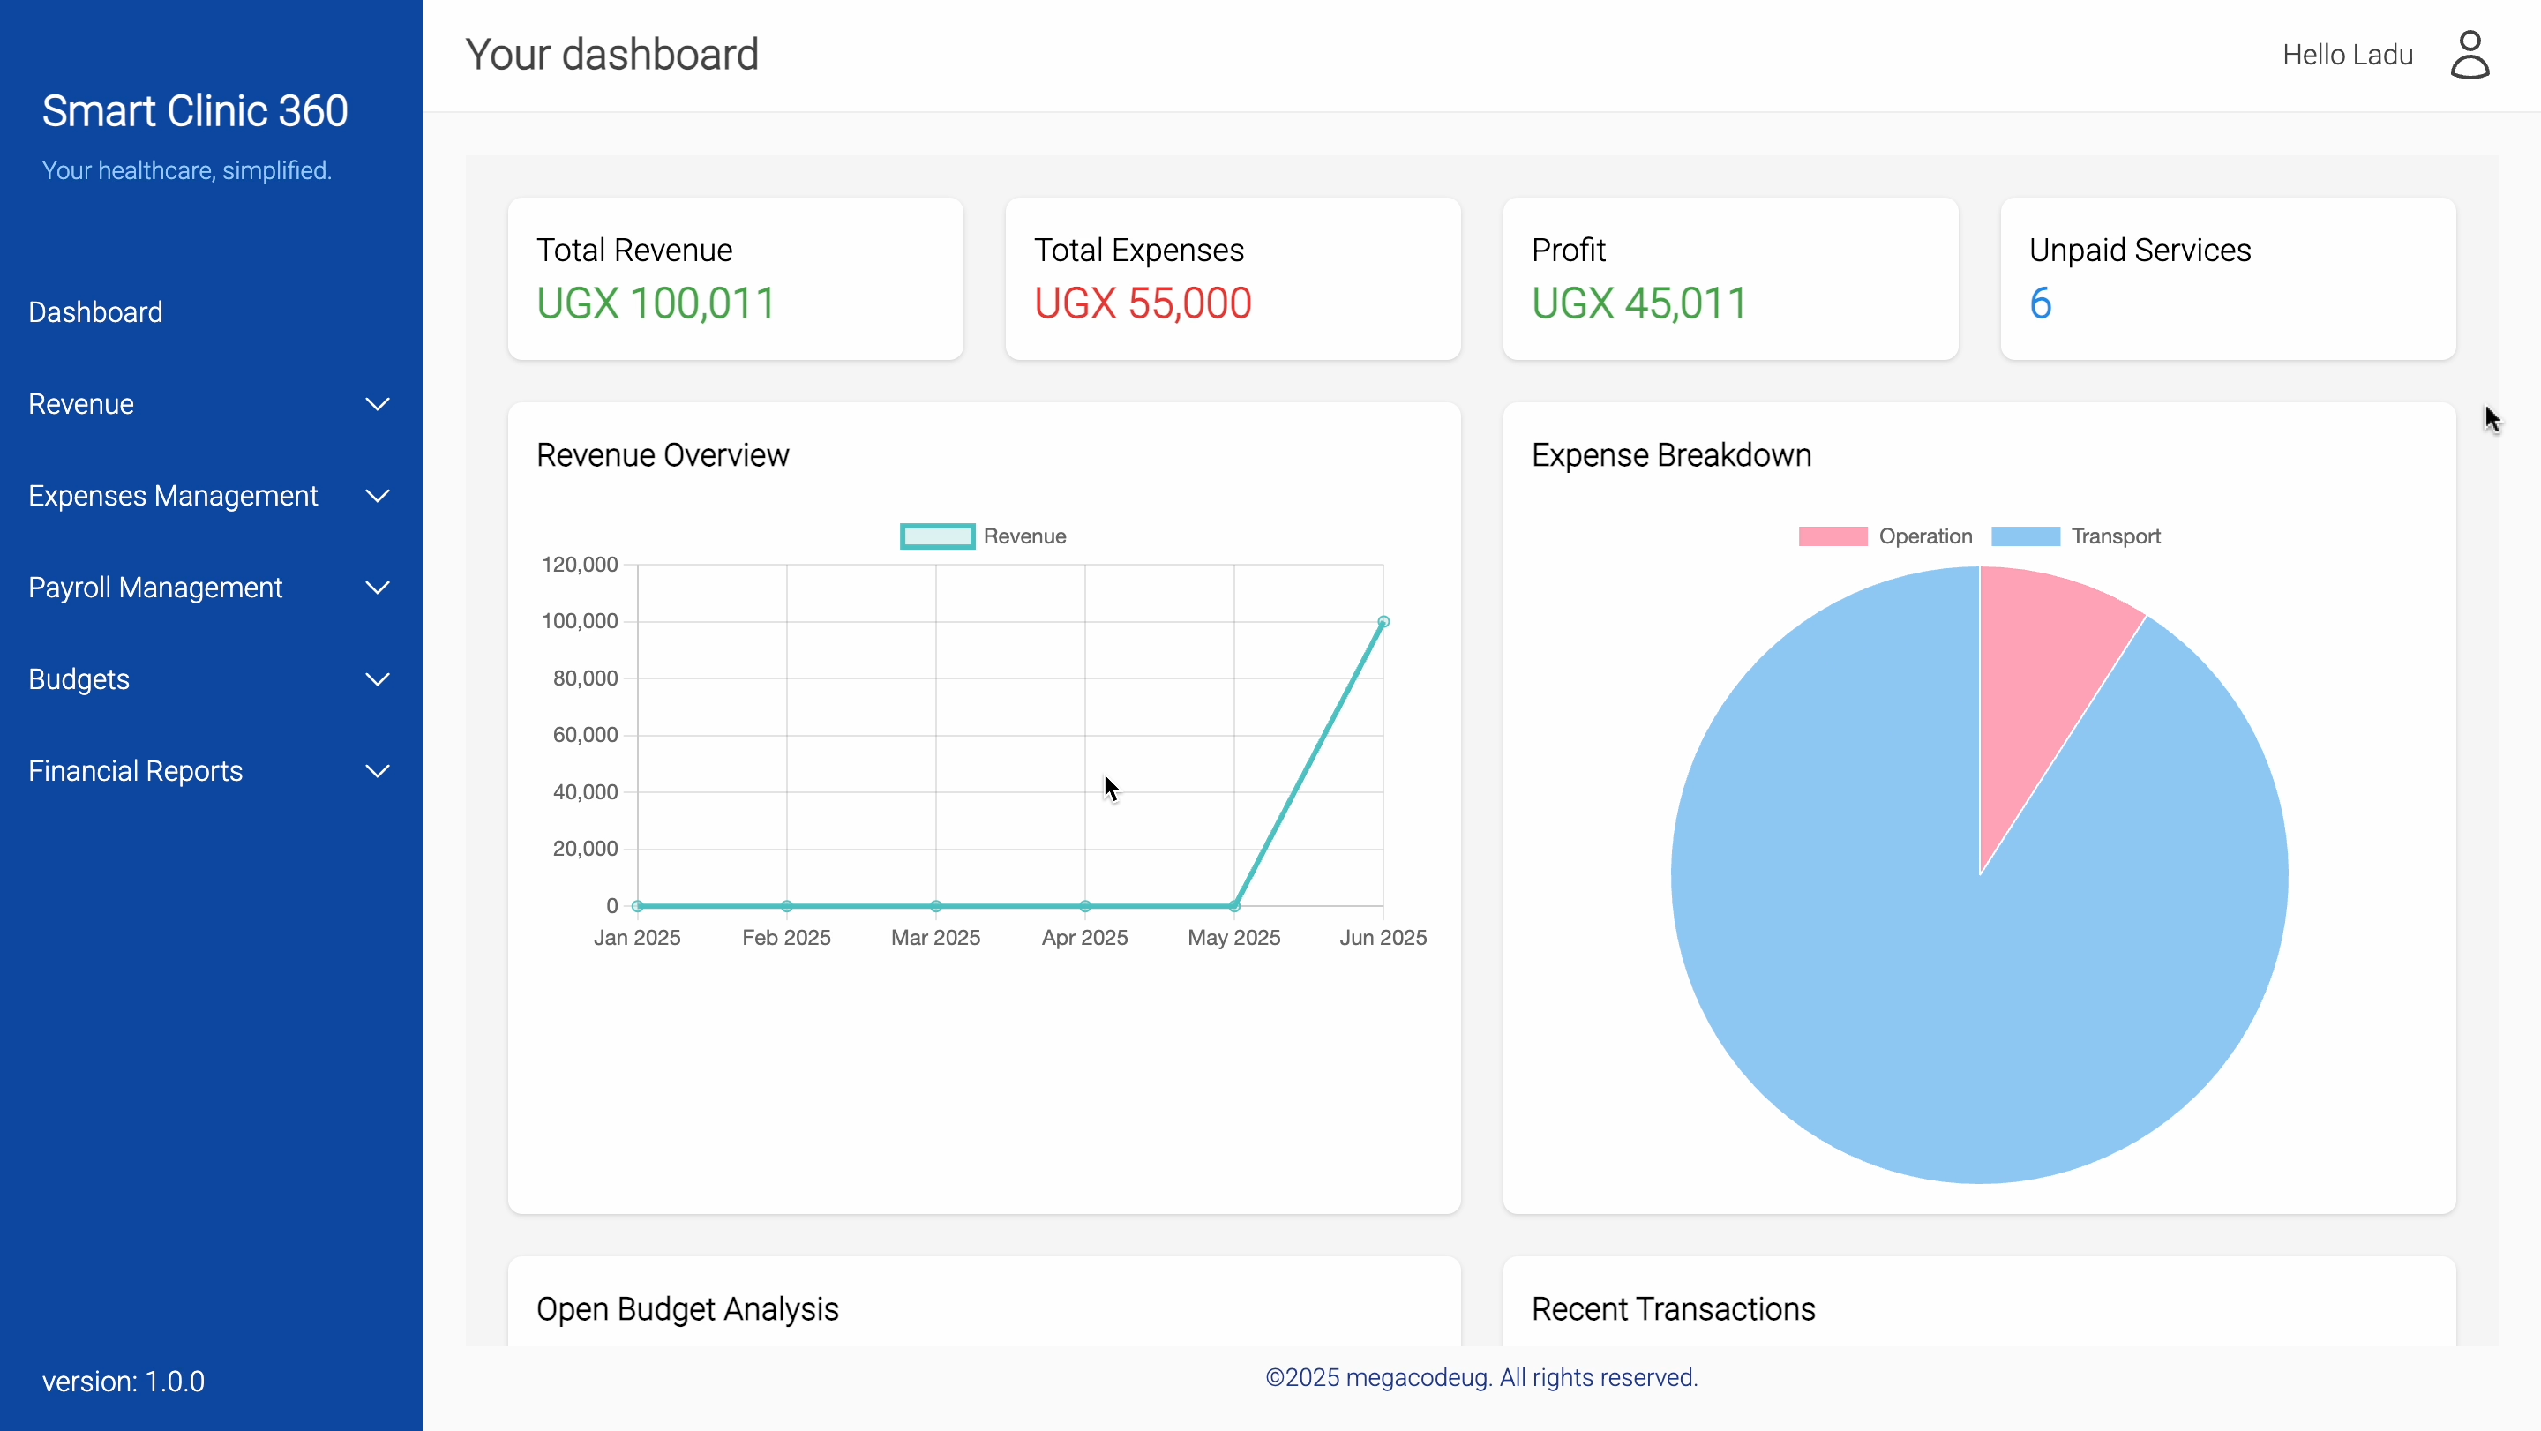Click the Revenue Overview heading
2541x1431 pixels.
click(663, 455)
